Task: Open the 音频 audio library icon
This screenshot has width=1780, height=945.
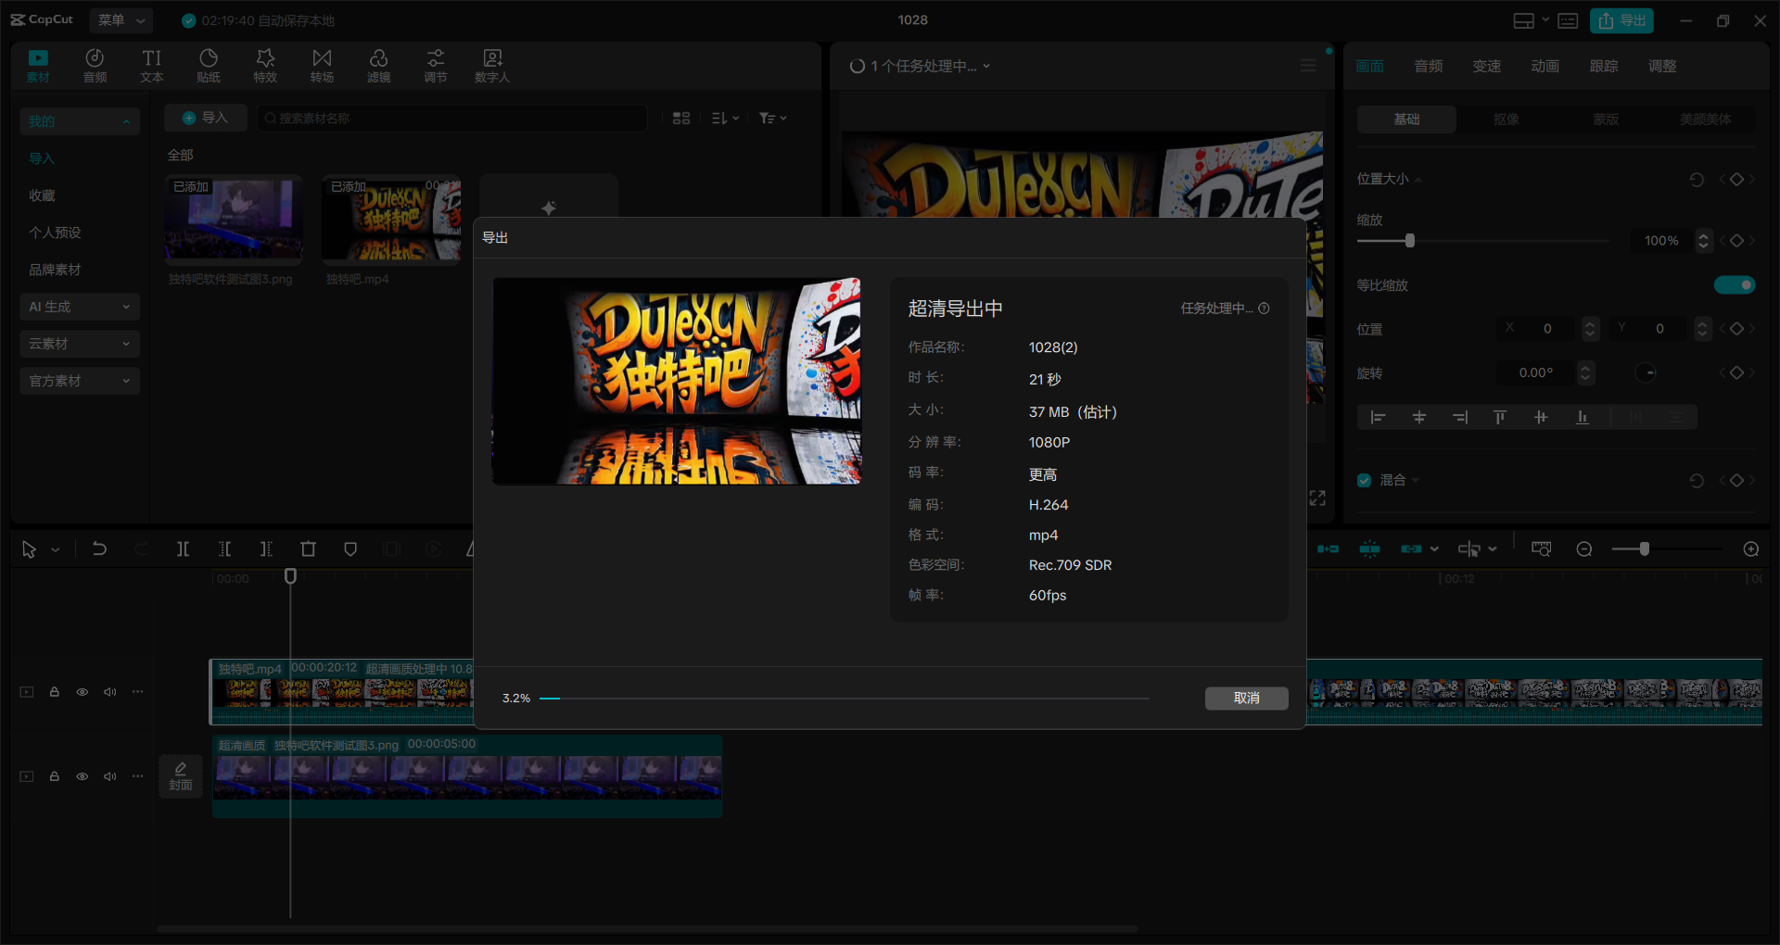Action: (95, 66)
